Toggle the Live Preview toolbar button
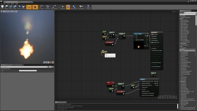The height and width of the screenshot is (111, 197). [35, 7]
